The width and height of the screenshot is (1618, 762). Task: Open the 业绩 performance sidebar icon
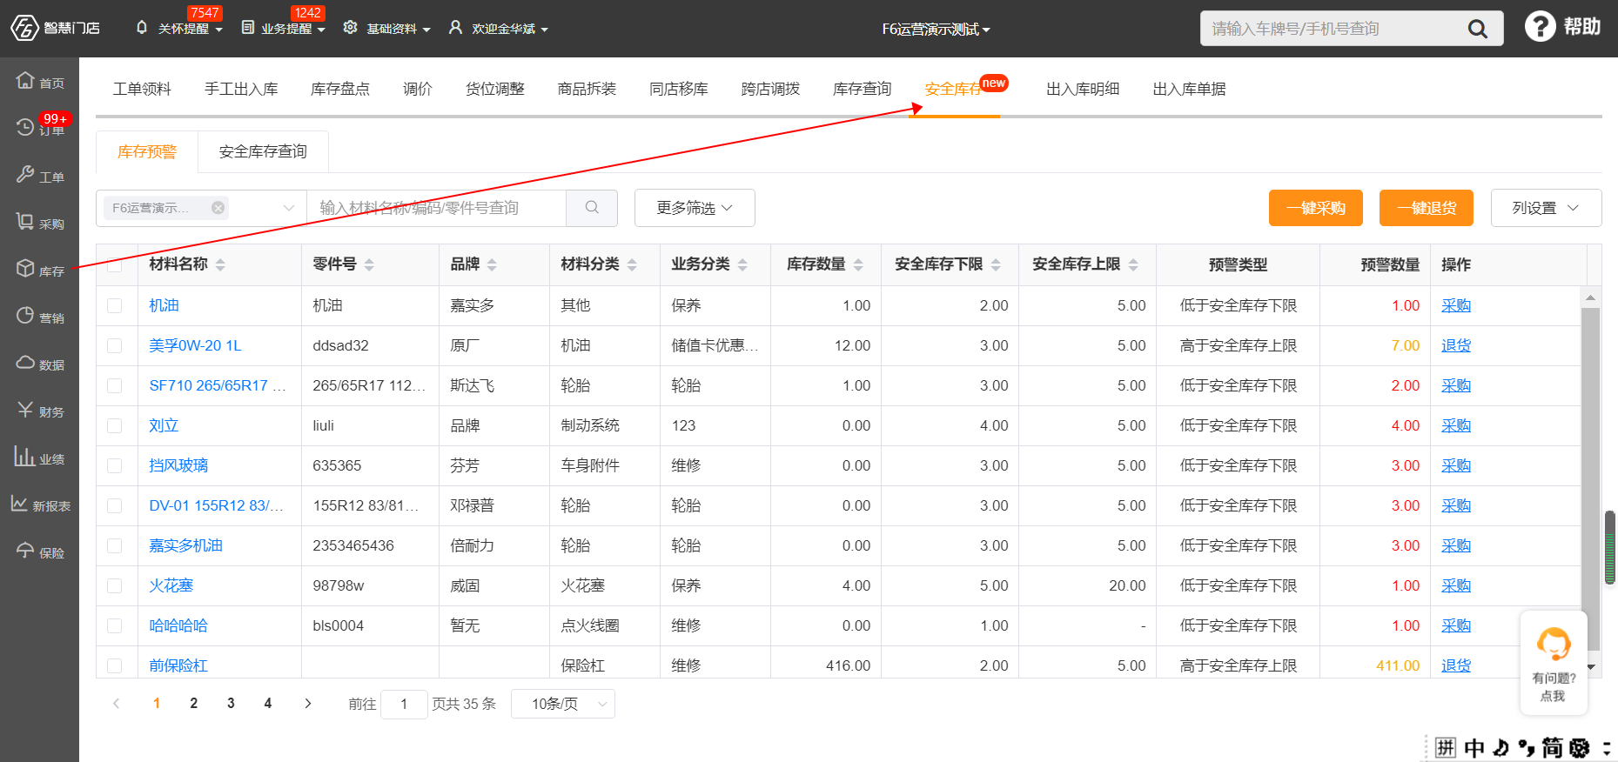pyautogui.click(x=24, y=456)
